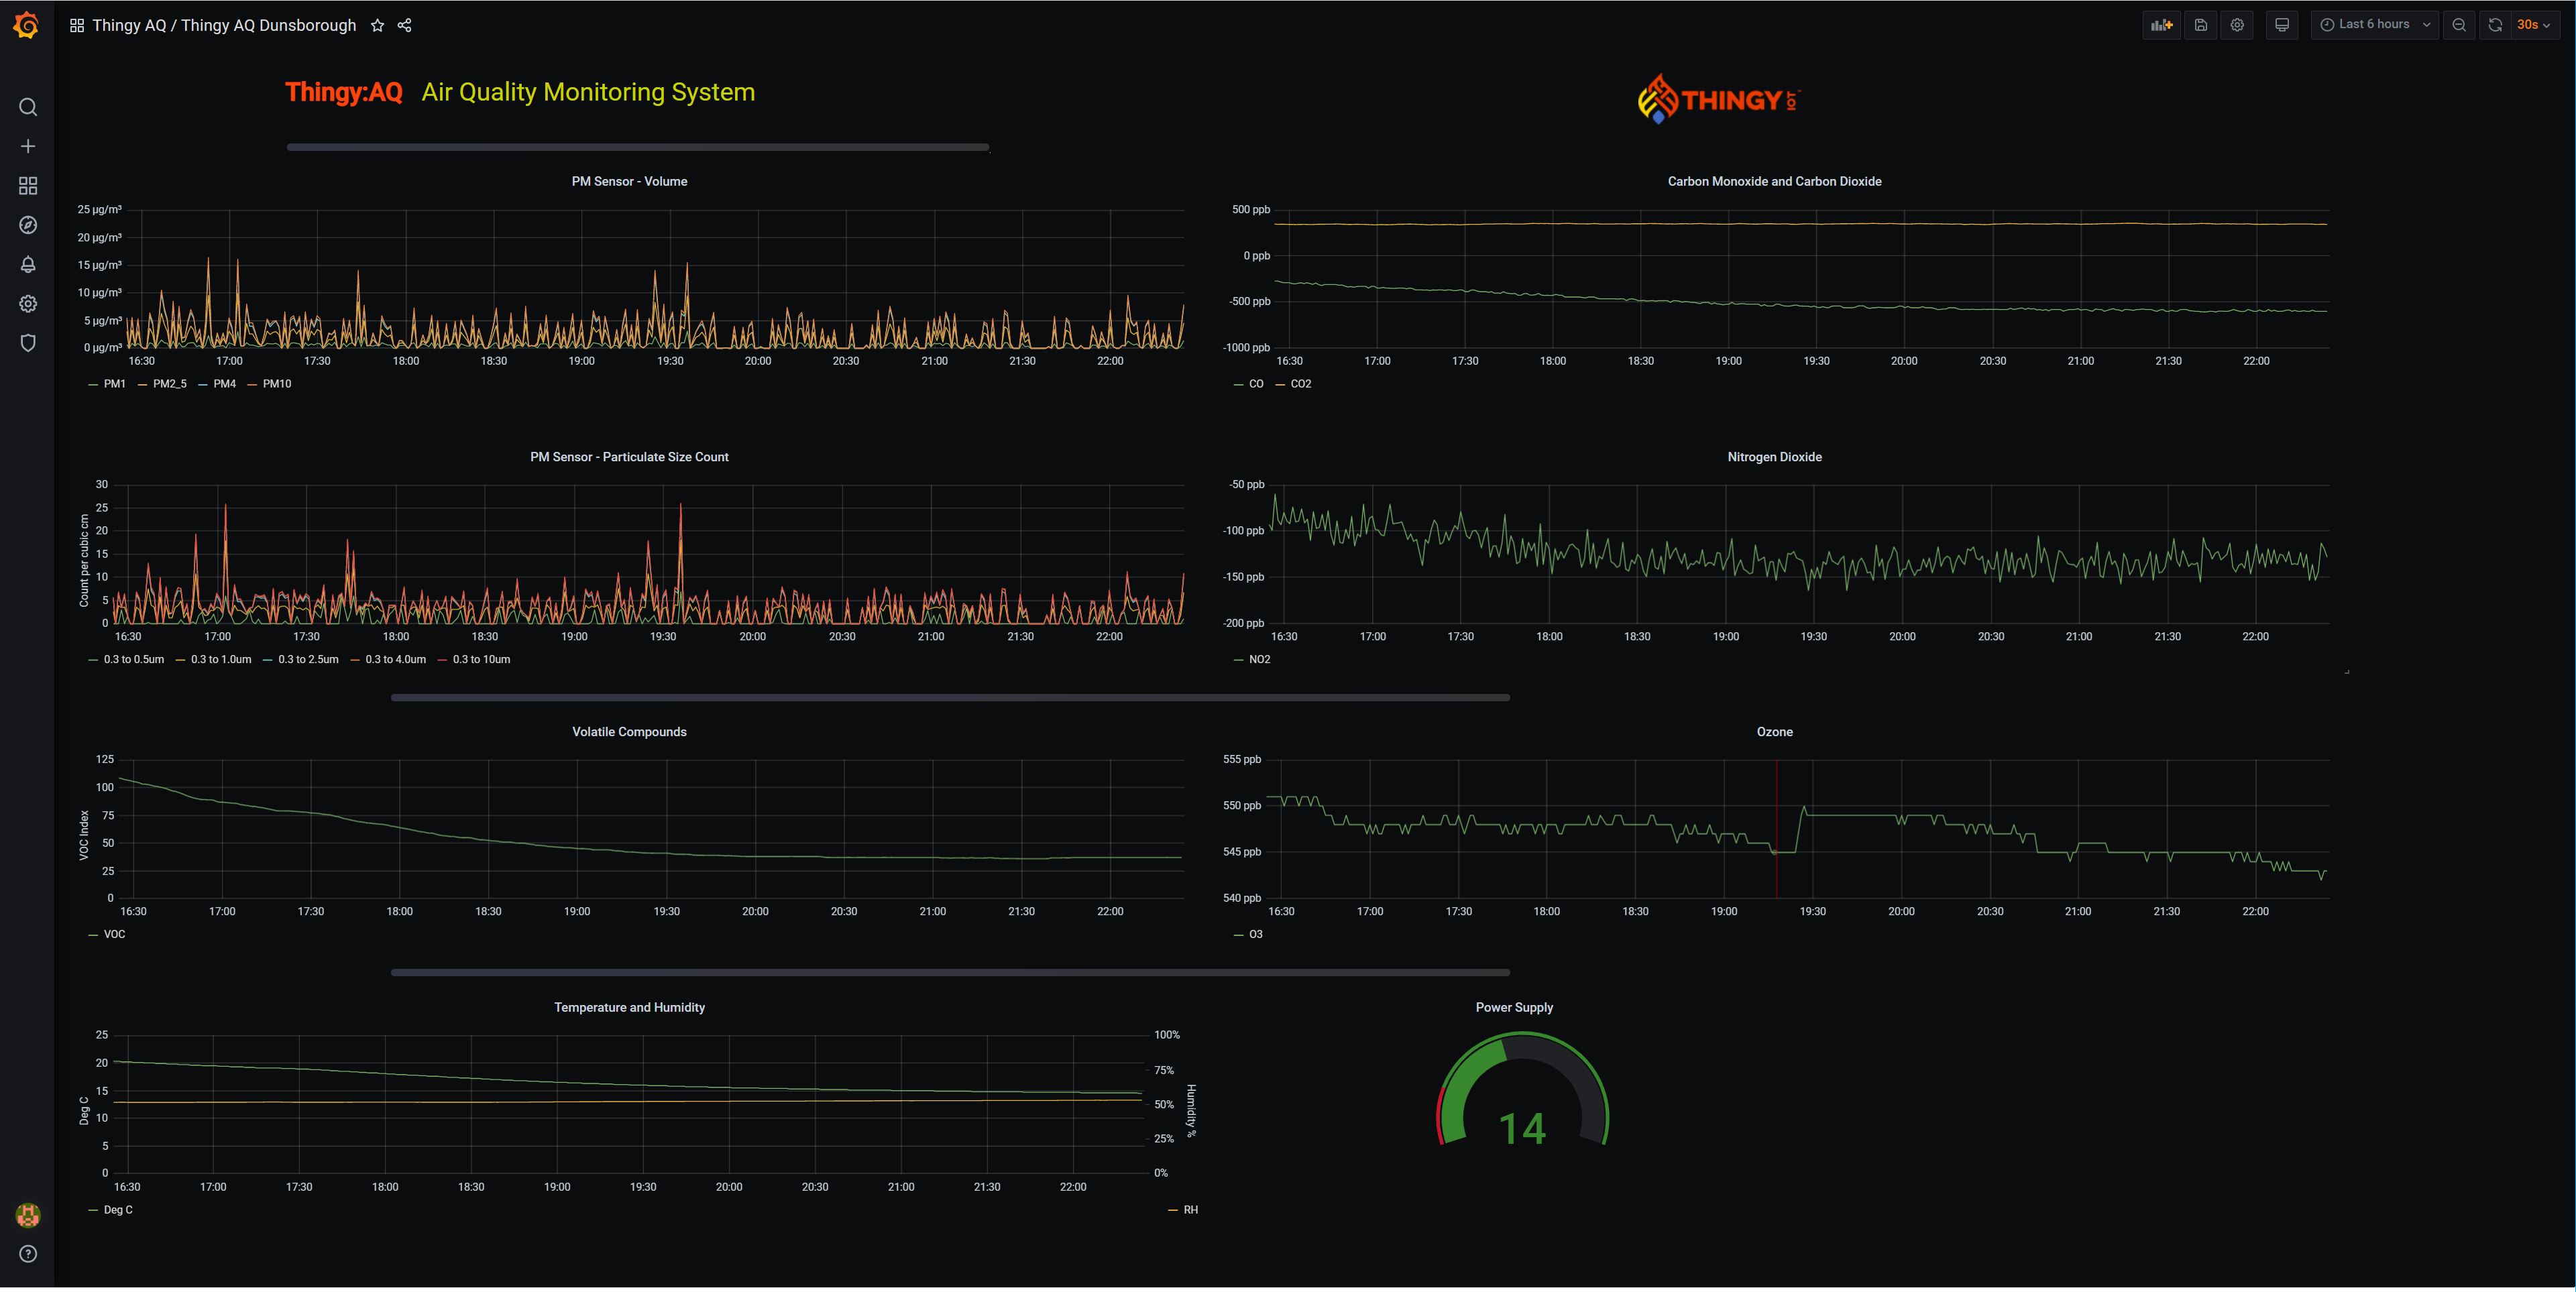Open the Dashboards grid icon in sidebar
The image size is (2576, 1292).
(28, 186)
